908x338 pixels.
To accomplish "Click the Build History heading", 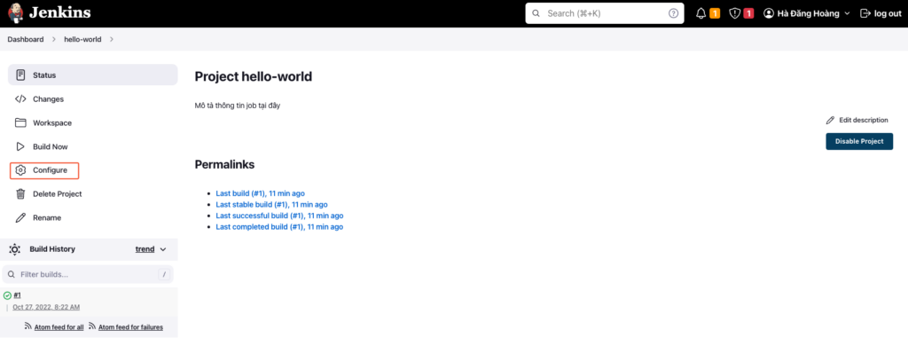I will (52, 249).
